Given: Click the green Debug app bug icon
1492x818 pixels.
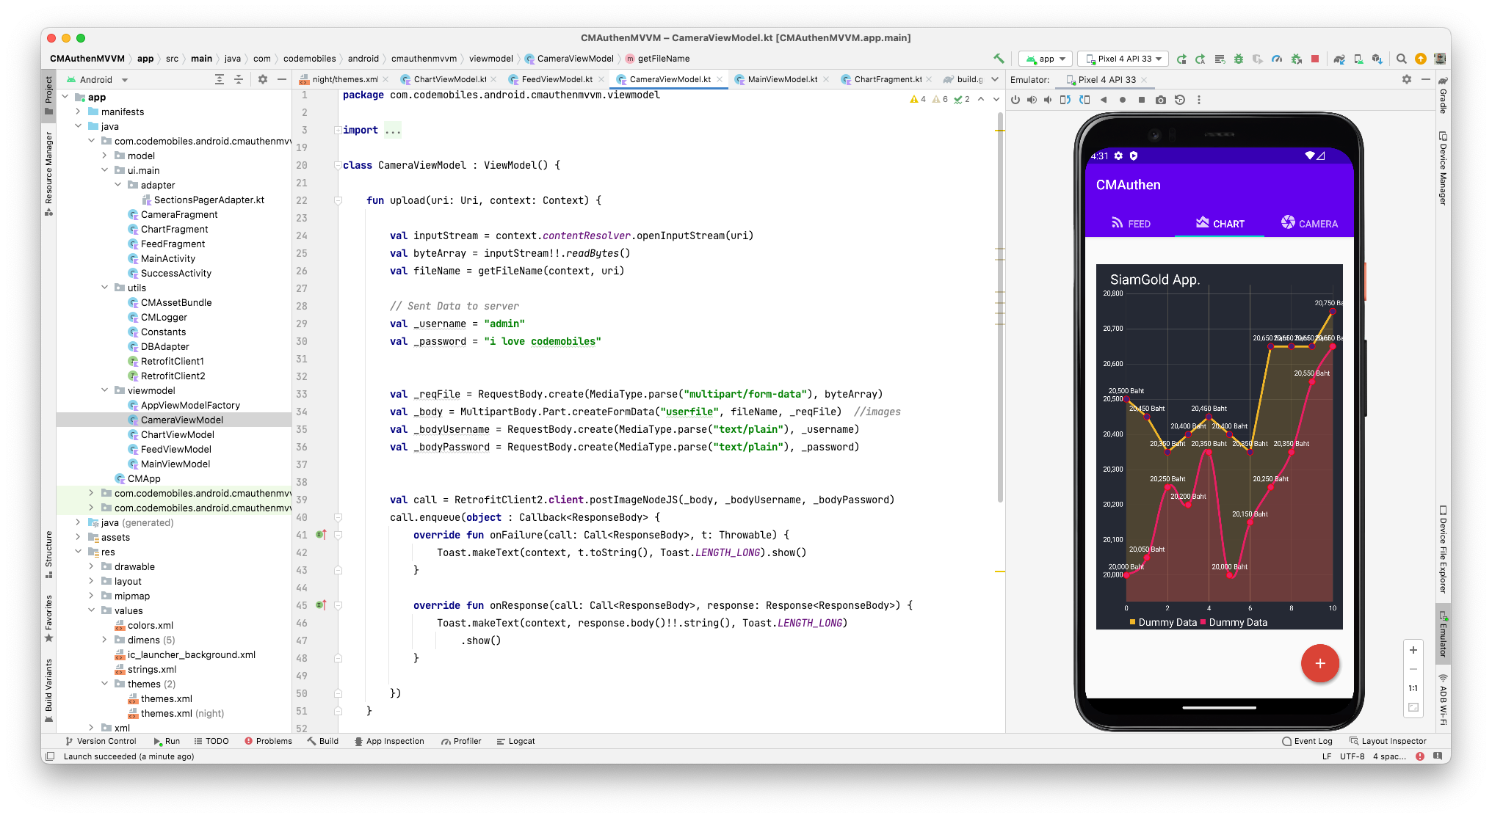Looking at the screenshot, I should [1239, 59].
